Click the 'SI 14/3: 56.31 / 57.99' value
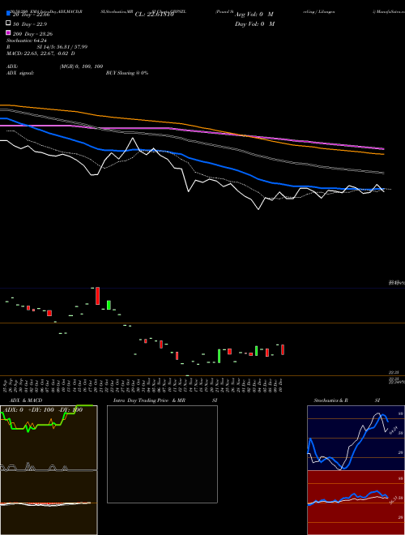Viewport: 405px width, 535px height. [62, 47]
